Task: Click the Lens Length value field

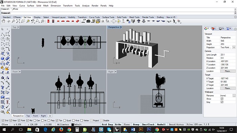Action: 228,55
